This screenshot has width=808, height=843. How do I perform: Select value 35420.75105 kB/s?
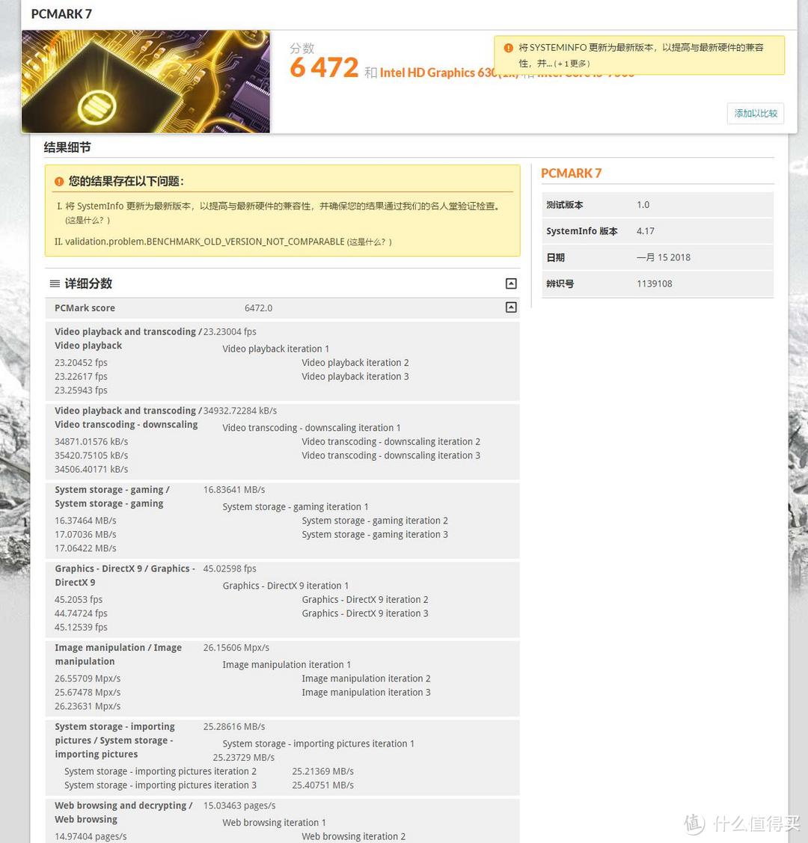91,456
